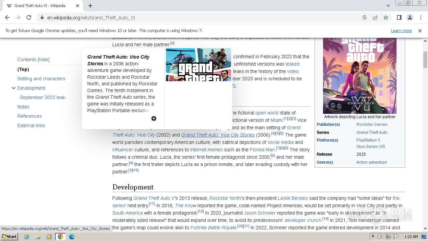Open the Florida Man link
Image resolution: width=428 pixels, height=241 pixels.
(262, 150)
